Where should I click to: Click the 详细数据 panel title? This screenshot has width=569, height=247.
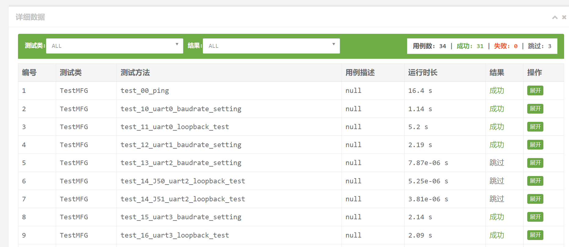(30, 17)
